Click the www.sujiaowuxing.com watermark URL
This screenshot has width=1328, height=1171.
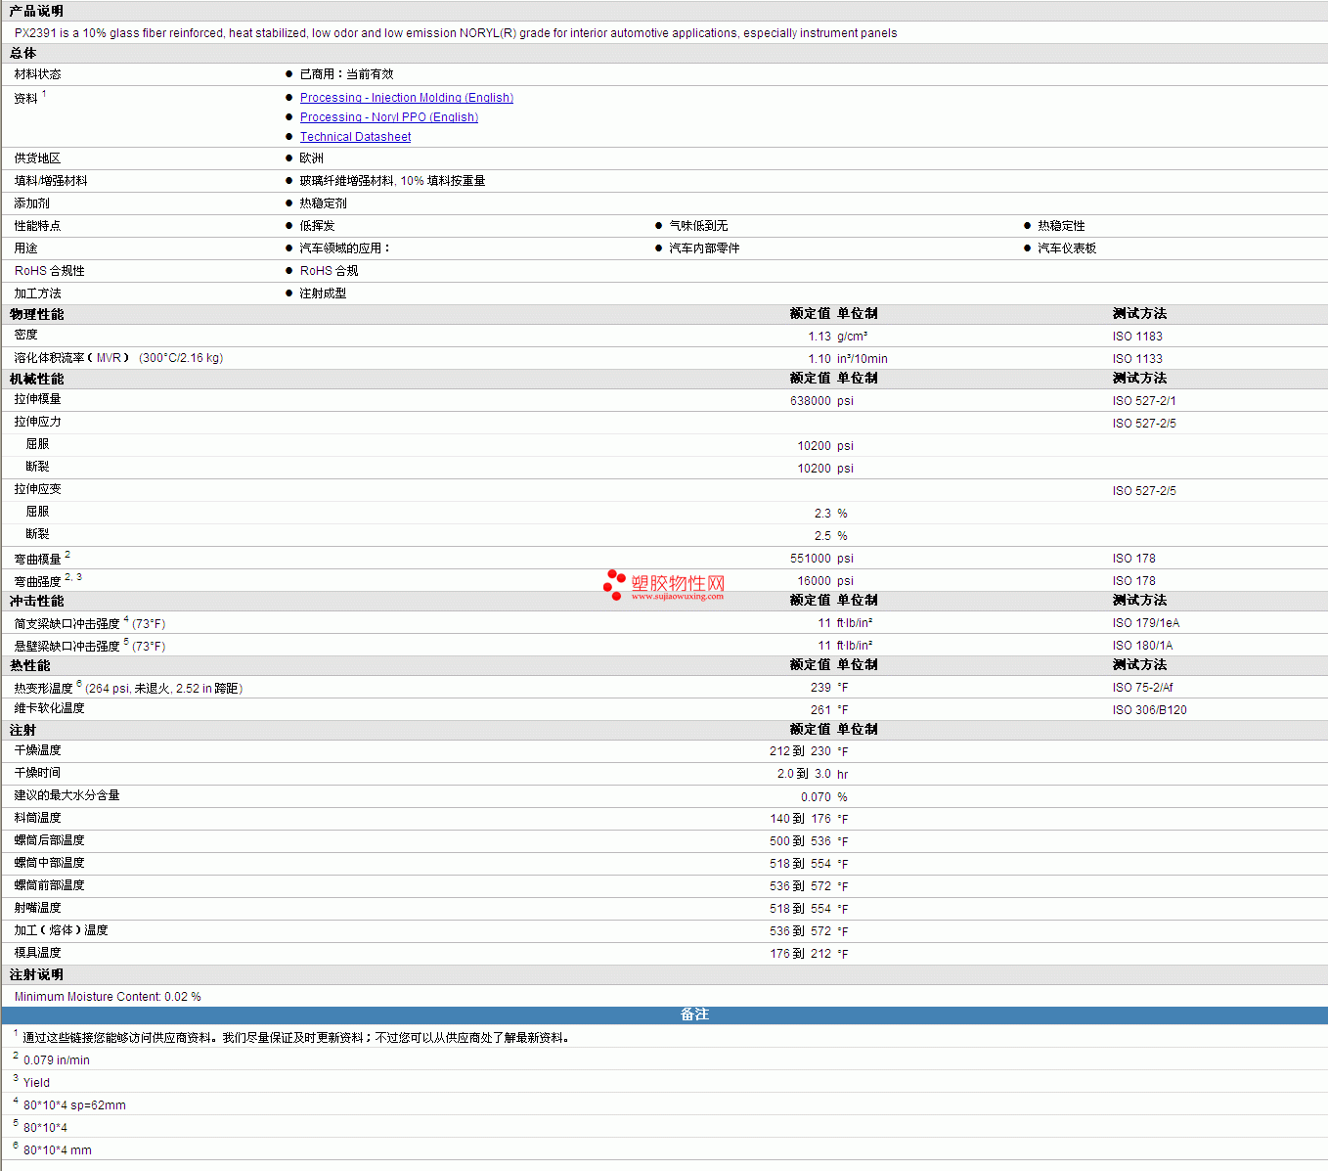point(677,596)
